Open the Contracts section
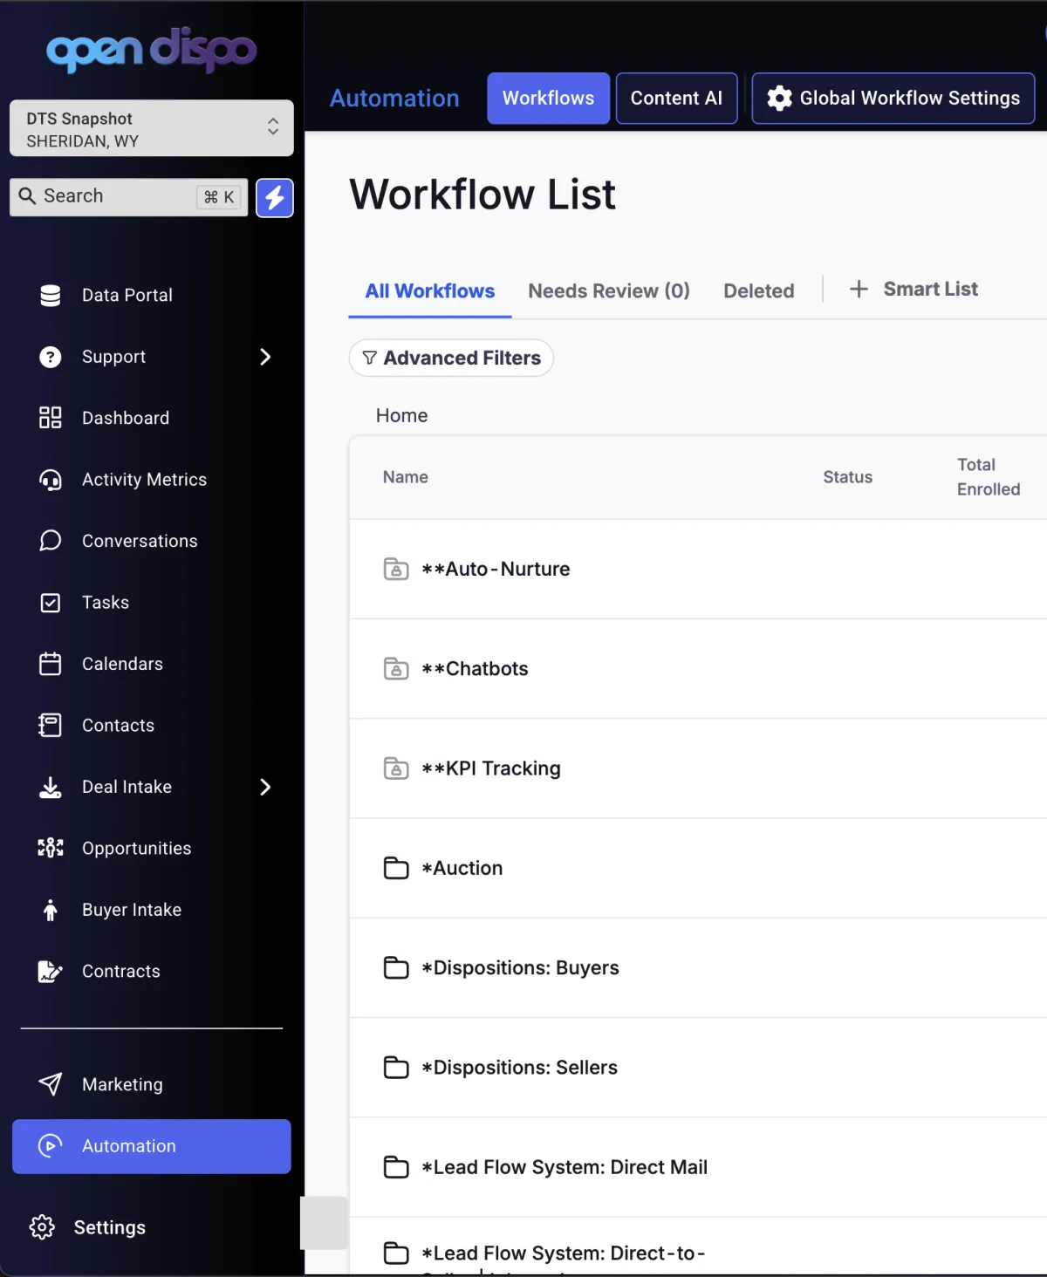 click(x=120, y=972)
